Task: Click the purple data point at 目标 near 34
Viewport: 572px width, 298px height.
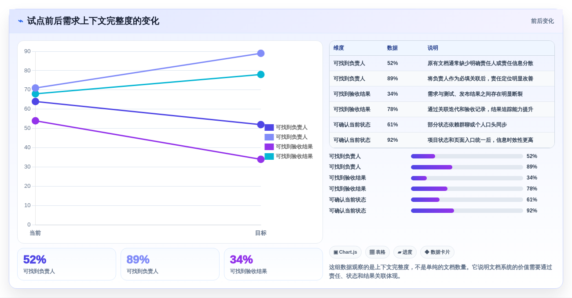Action: pos(261,159)
